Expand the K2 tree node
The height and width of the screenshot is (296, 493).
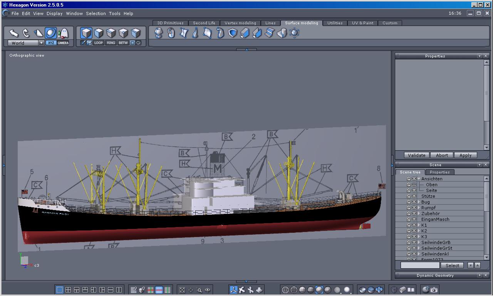pos(419,231)
